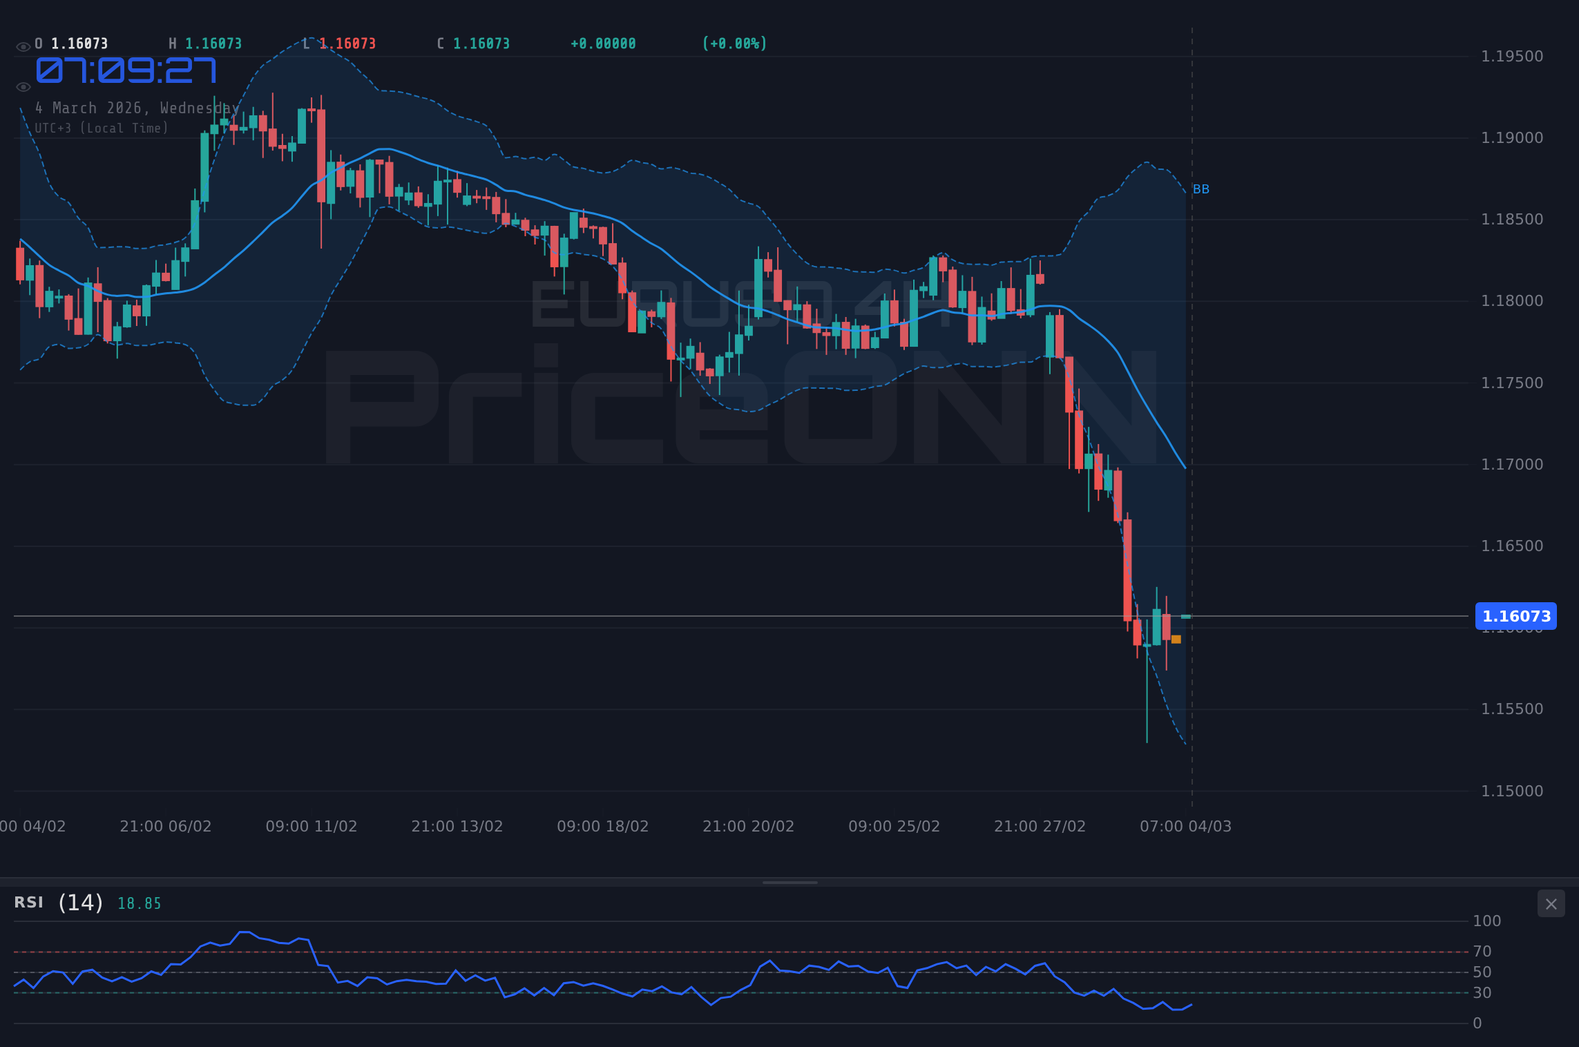
Task: Click the BB Bollinger Bands label
Action: 1200,189
